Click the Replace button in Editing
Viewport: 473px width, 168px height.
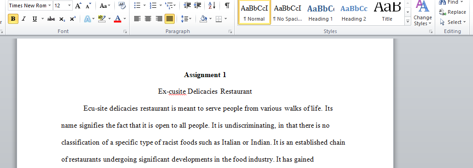(x=453, y=12)
